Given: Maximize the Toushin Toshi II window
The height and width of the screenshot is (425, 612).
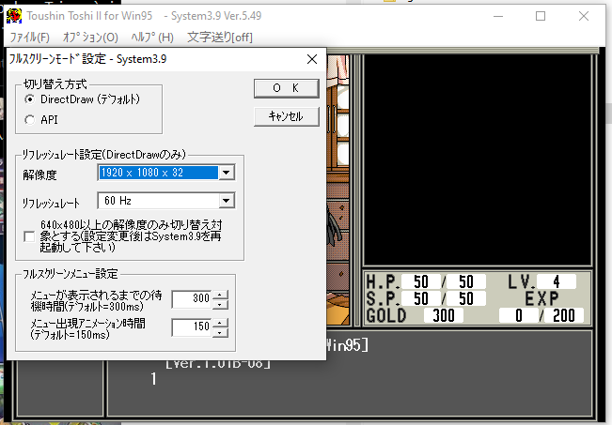Looking at the screenshot, I should pyautogui.click(x=541, y=16).
